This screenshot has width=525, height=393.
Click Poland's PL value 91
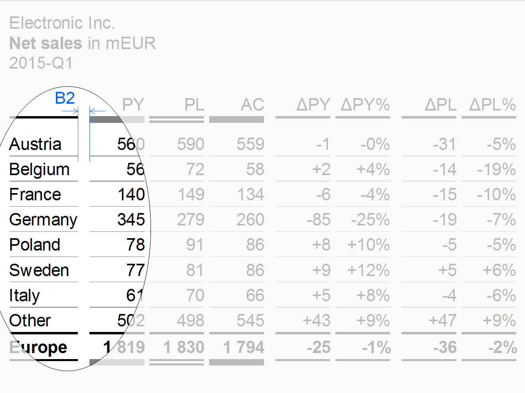click(195, 245)
